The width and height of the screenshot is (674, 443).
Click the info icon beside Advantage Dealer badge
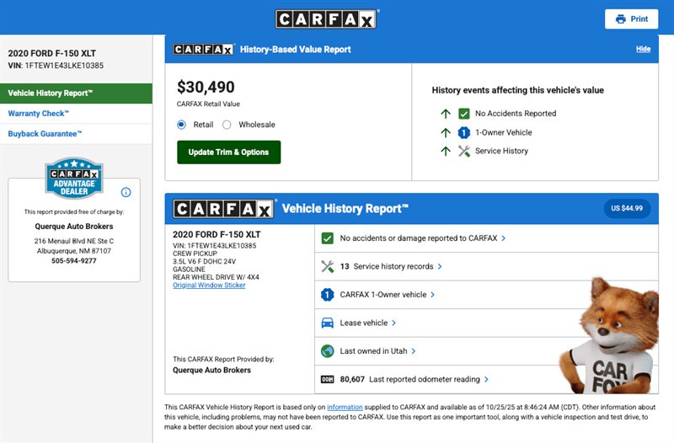126,192
